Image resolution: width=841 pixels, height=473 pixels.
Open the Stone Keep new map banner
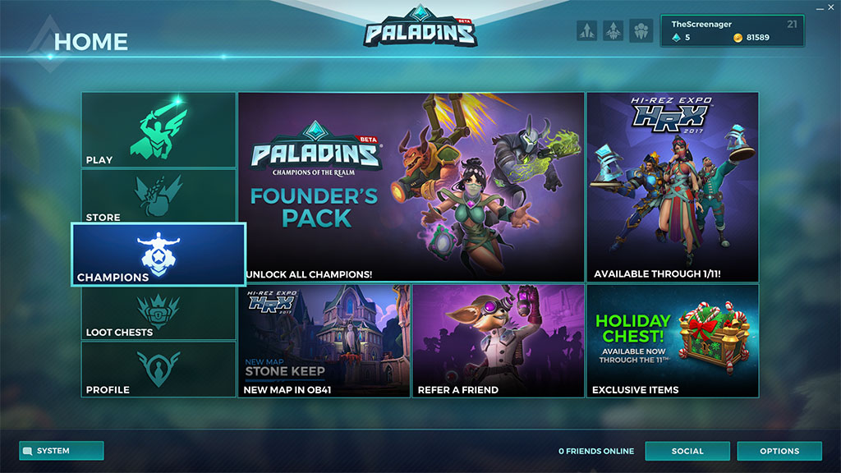324,341
